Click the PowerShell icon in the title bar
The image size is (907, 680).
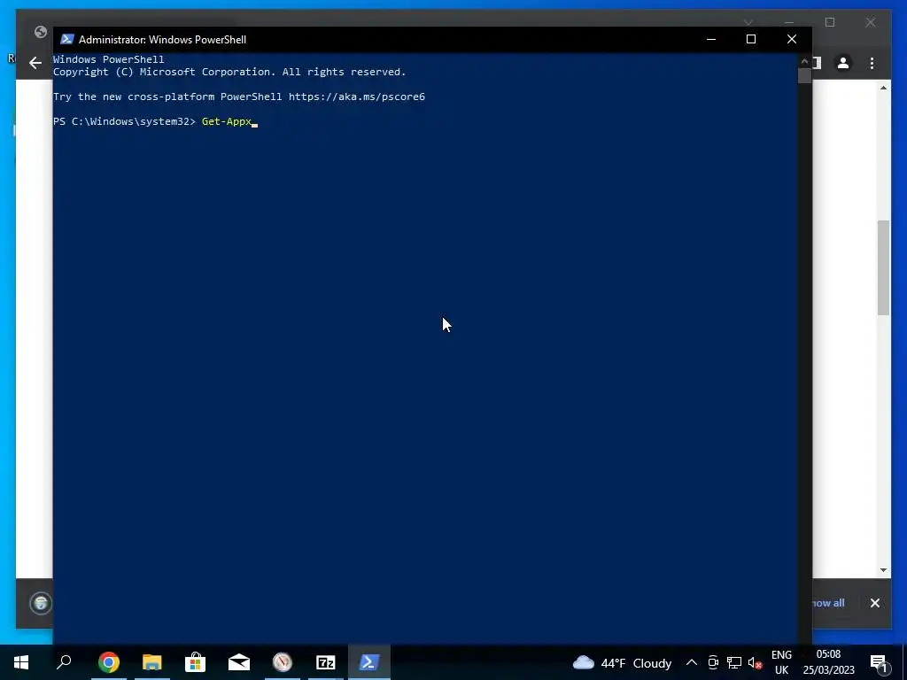(x=67, y=39)
